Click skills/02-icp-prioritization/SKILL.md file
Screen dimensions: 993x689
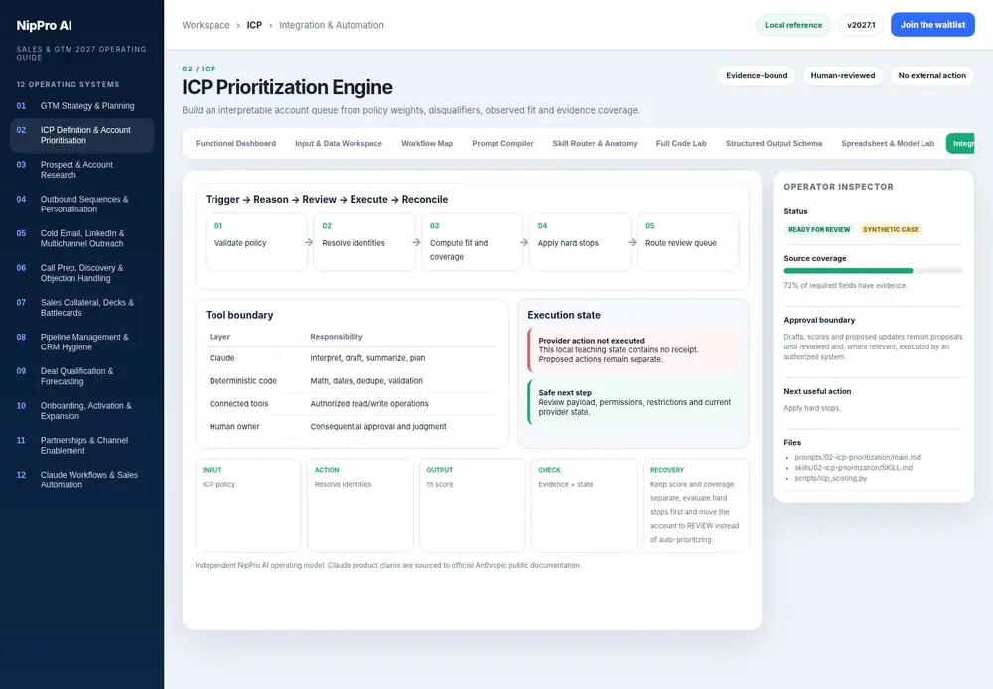point(854,468)
